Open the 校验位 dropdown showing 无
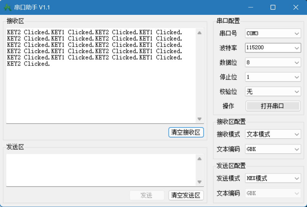Viewport: 307px width, 207px height. (273, 91)
